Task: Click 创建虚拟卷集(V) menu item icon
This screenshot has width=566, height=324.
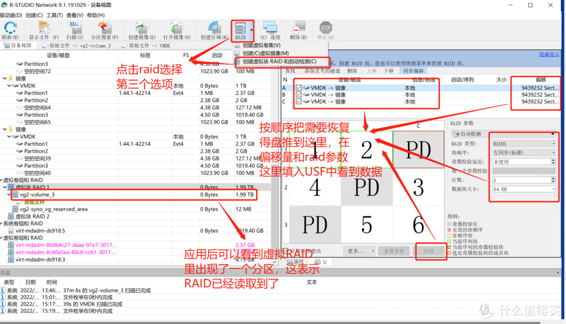Action: point(237,45)
